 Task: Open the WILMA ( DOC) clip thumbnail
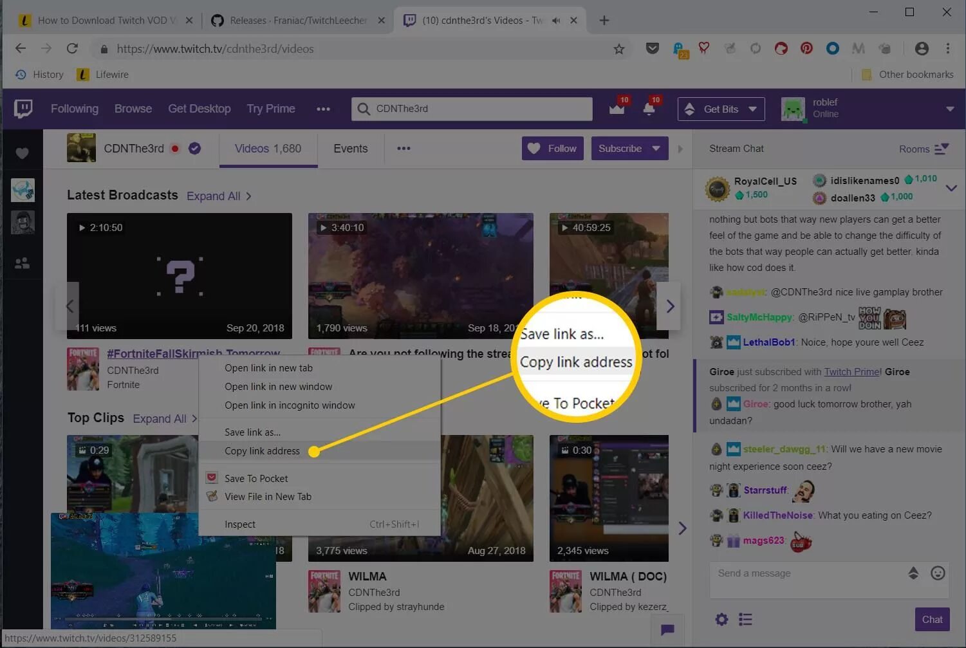(x=609, y=498)
